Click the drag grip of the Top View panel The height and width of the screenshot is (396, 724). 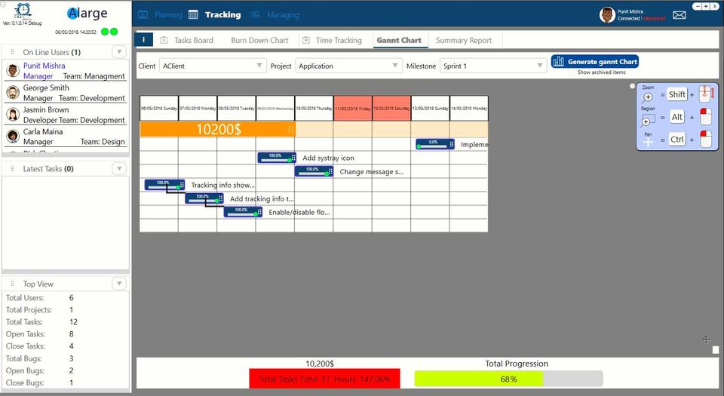[13, 284]
